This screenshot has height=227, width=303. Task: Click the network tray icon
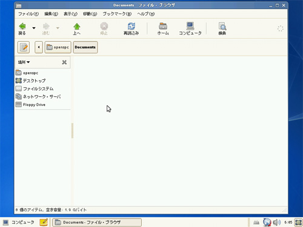click(x=267, y=222)
